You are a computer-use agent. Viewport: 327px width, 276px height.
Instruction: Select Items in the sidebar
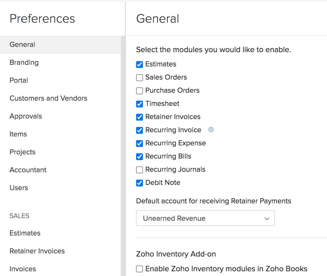pyautogui.click(x=18, y=134)
